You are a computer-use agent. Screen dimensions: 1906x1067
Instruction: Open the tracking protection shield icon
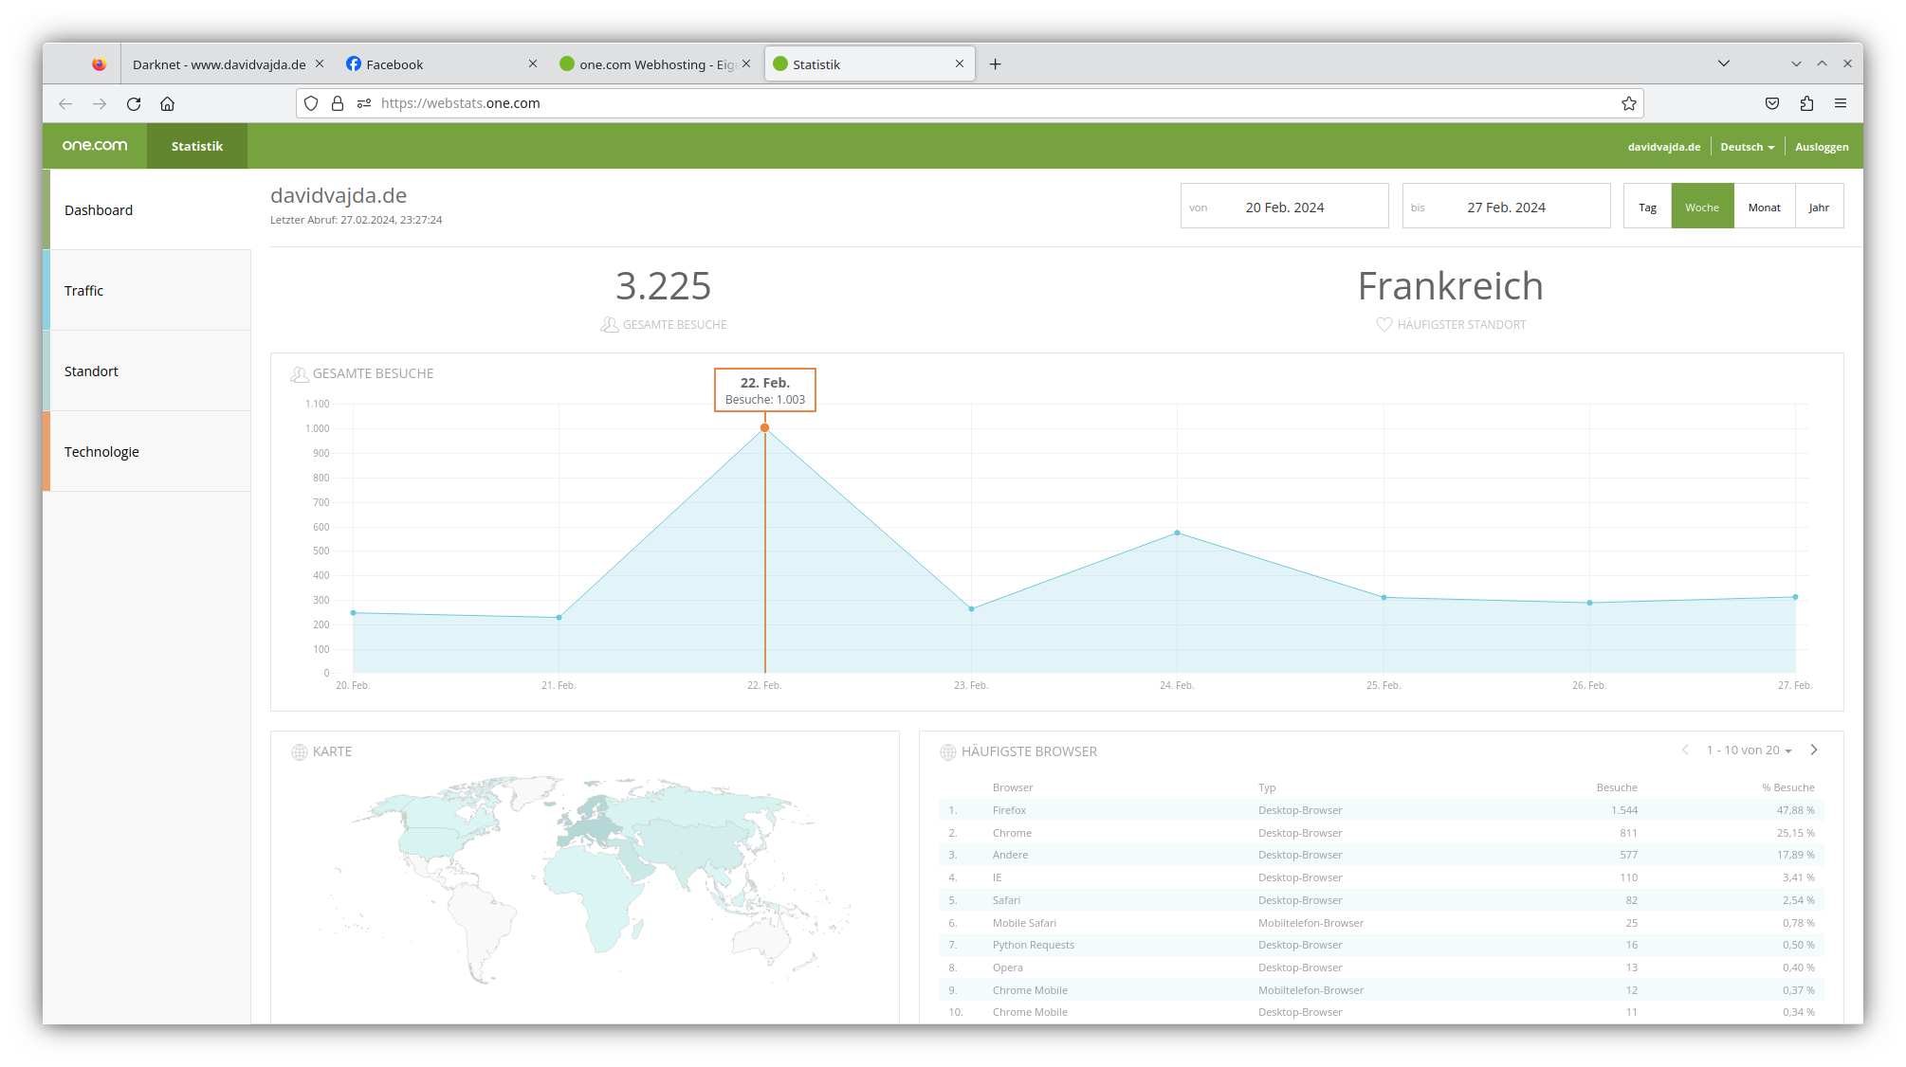click(x=311, y=103)
